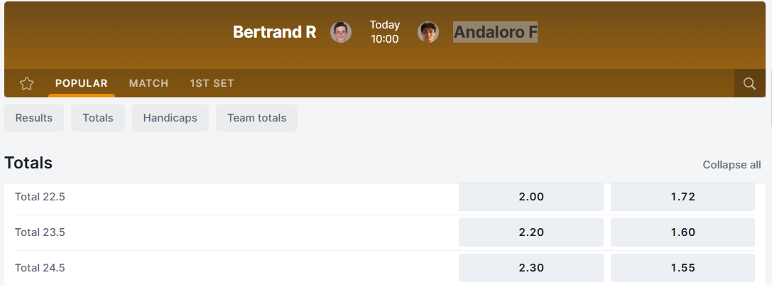This screenshot has width=772, height=285.
Task: Click Andaloro F's player avatar
Action: (428, 32)
